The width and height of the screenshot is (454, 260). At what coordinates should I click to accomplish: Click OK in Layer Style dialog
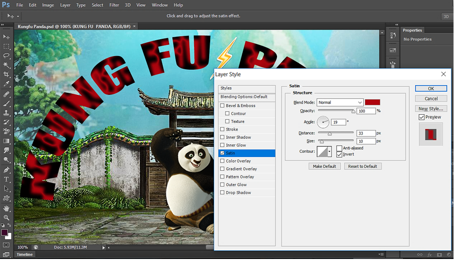[x=431, y=89]
